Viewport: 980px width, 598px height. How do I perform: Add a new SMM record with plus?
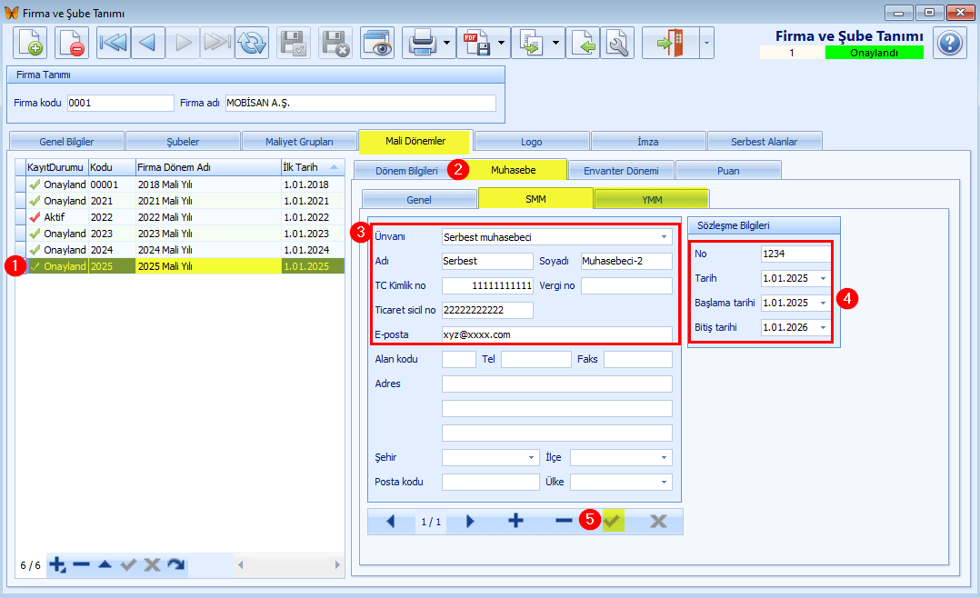(515, 521)
